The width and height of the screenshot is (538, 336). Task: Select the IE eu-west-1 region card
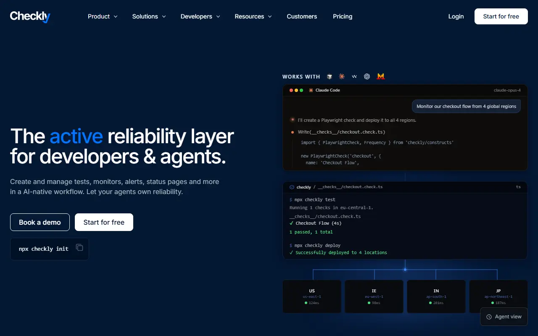(374, 297)
